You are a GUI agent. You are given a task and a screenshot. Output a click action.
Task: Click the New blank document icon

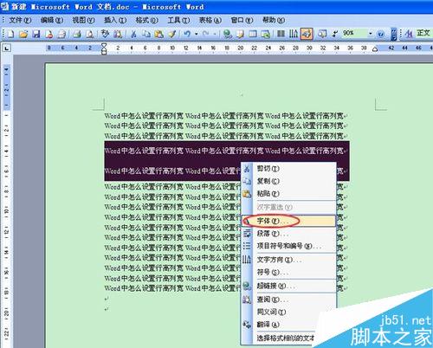click(10, 34)
